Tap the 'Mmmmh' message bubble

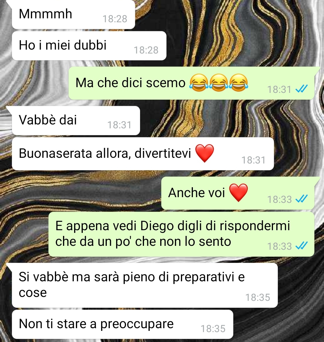73,14
